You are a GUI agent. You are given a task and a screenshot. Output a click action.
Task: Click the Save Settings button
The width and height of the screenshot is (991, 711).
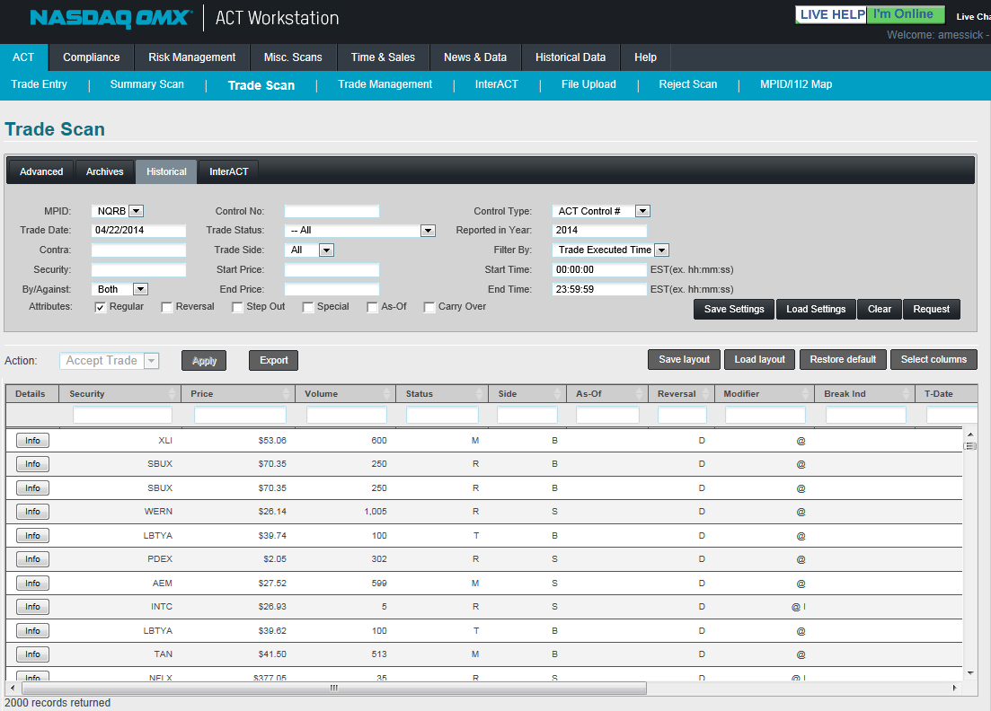coord(734,310)
